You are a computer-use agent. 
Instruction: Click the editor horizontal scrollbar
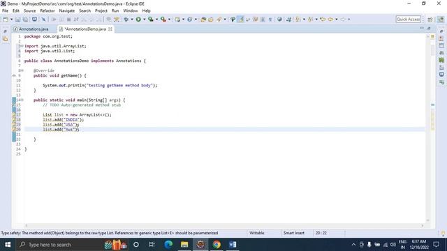224,225
